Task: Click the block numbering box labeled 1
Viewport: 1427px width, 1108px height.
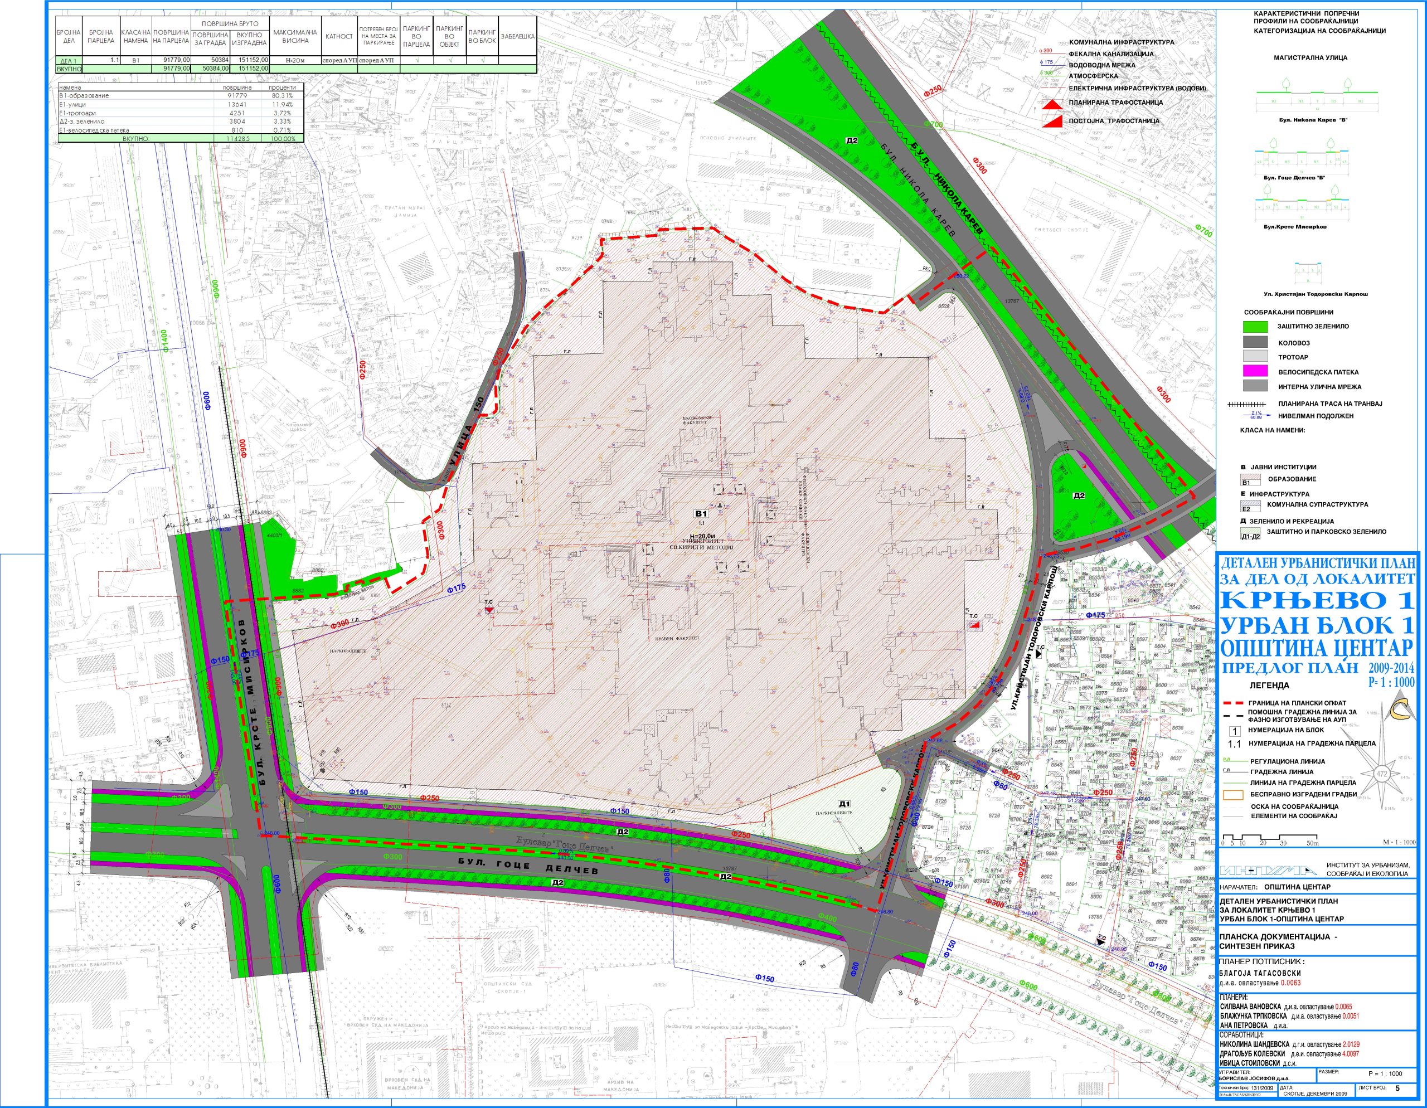Action: pyautogui.click(x=1236, y=731)
